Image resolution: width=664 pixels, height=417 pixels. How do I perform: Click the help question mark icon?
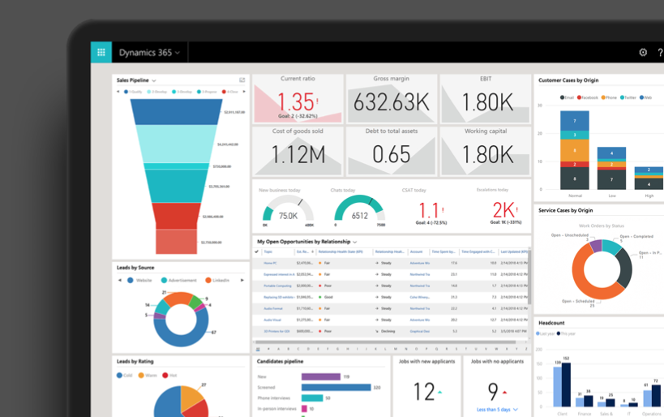tap(660, 53)
